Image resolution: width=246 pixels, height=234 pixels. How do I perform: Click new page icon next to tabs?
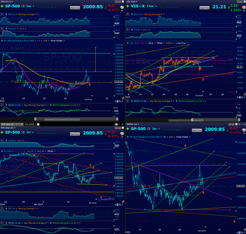38,124
